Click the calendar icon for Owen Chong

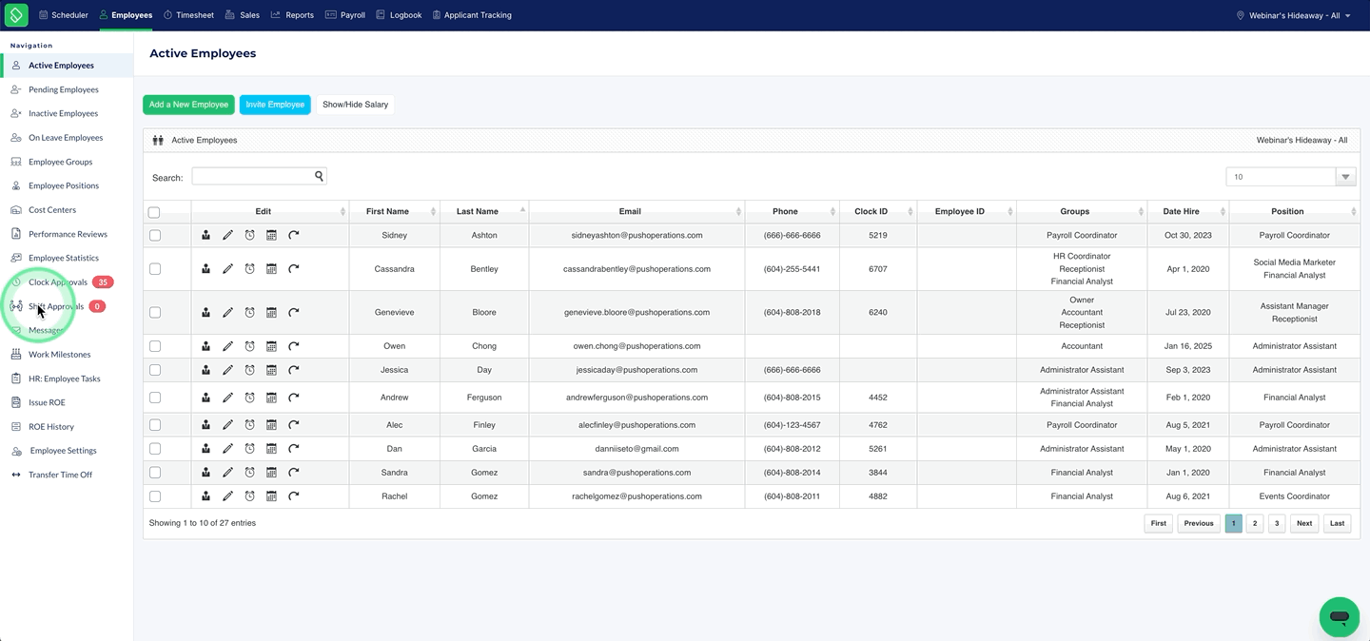(271, 346)
